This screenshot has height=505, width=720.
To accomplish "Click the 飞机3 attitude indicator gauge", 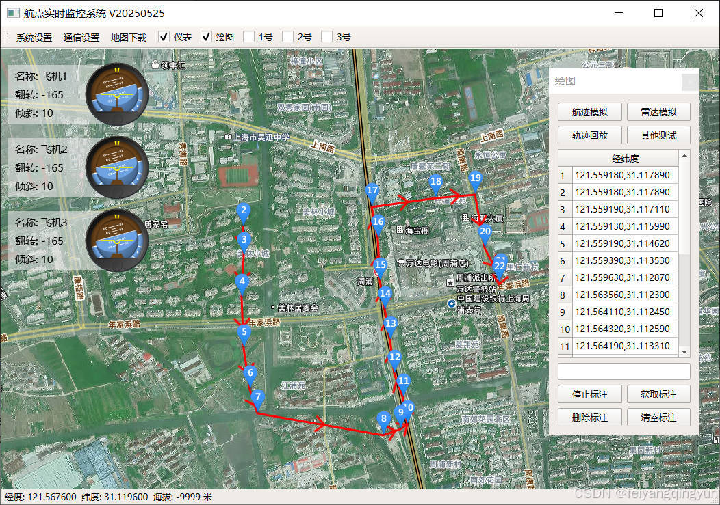I will point(117,241).
